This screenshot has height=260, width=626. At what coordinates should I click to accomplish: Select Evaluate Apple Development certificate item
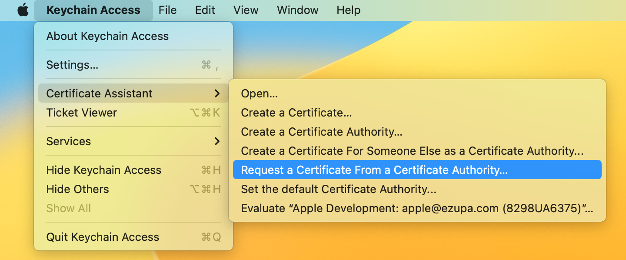(417, 208)
